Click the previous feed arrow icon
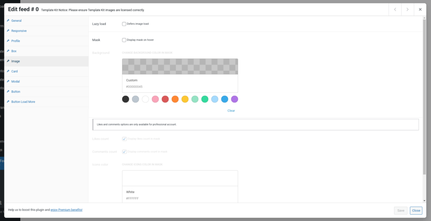Screen dimensions: 431x221 point(395,9)
